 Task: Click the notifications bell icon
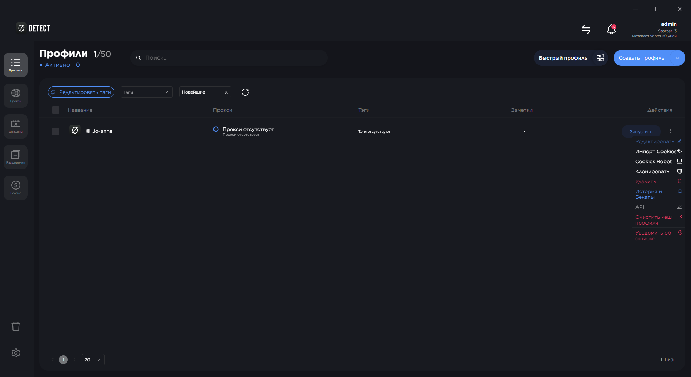(611, 29)
